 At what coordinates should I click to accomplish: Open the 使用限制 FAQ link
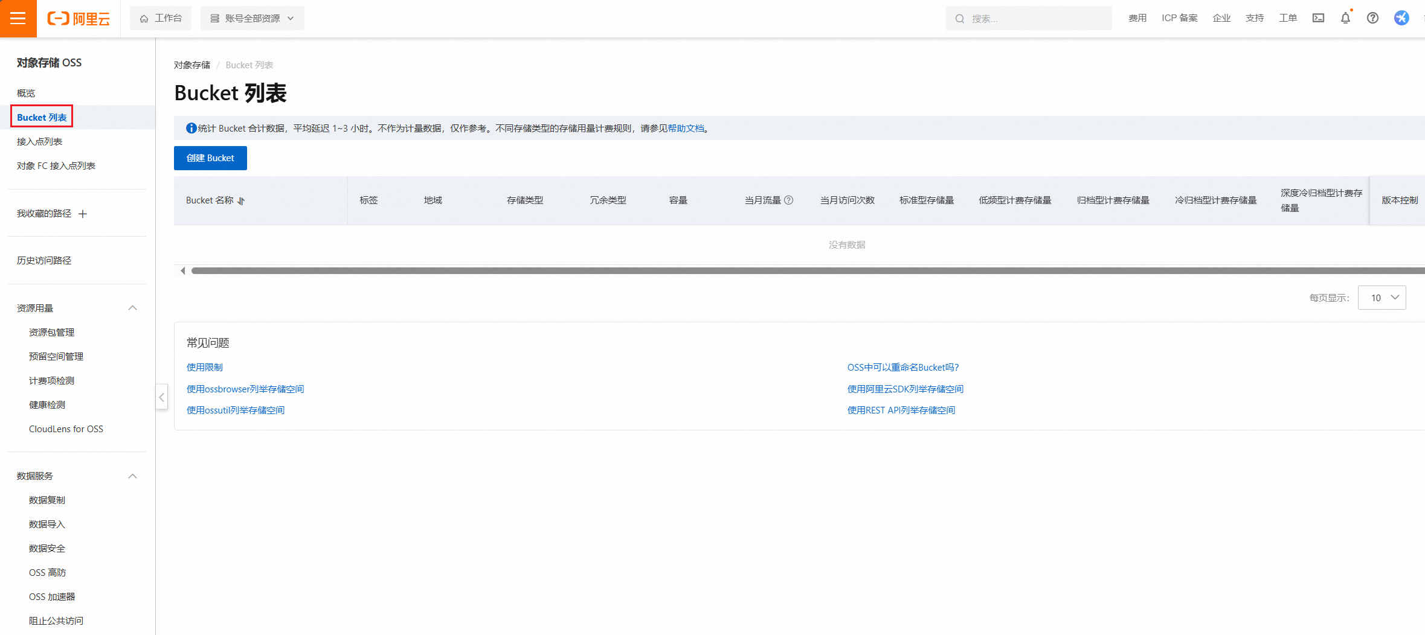205,367
